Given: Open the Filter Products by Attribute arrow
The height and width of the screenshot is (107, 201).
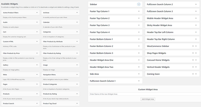Looking at the screenshot, I should click(77, 41).
